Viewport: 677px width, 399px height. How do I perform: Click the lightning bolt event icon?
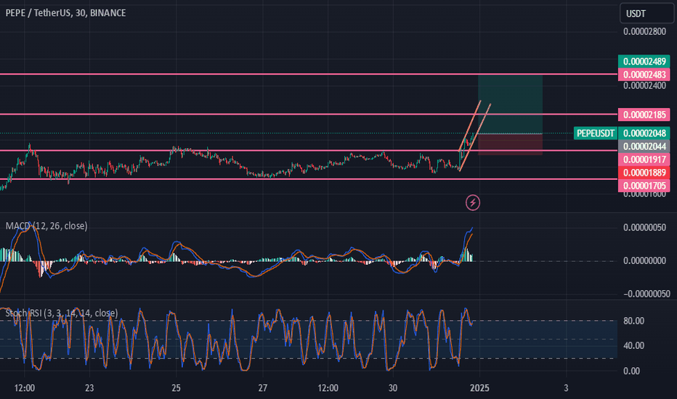coord(473,202)
